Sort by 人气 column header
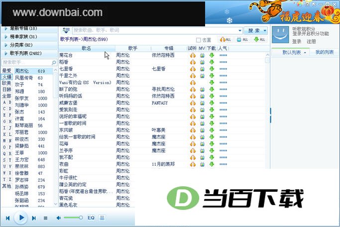Viewport: 340px width, 227px height. coord(223,48)
